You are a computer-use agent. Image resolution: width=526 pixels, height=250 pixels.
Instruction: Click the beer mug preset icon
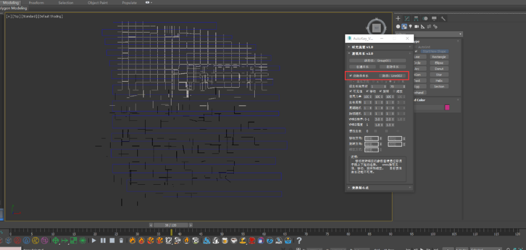(x=225, y=240)
